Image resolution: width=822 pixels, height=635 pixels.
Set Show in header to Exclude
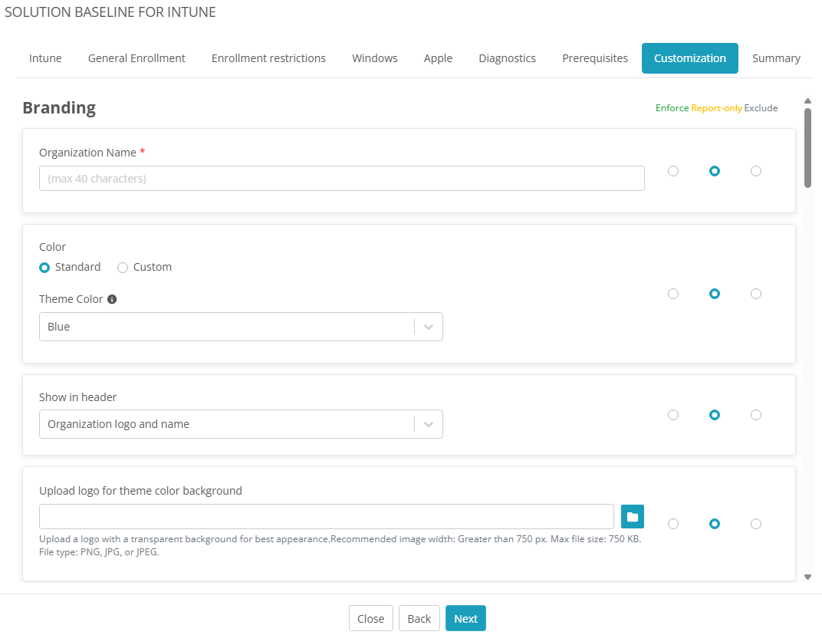point(755,415)
